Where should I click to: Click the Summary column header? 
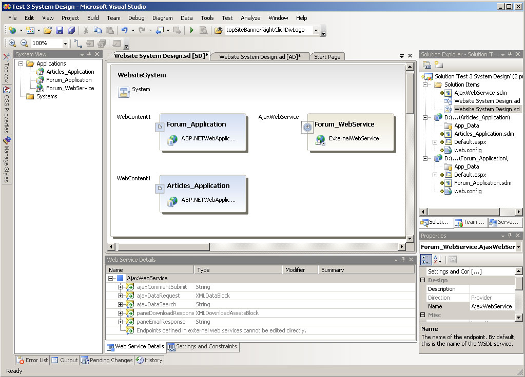(366, 270)
